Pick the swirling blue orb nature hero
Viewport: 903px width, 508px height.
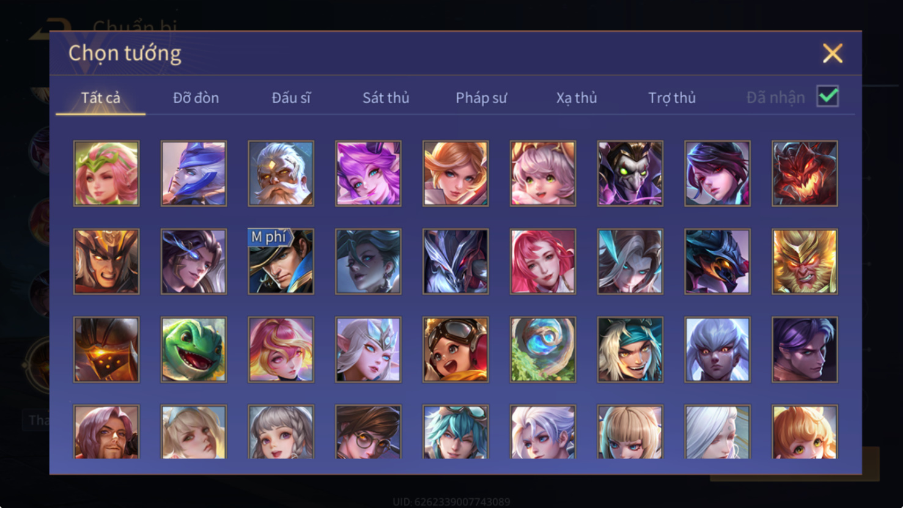543,350
